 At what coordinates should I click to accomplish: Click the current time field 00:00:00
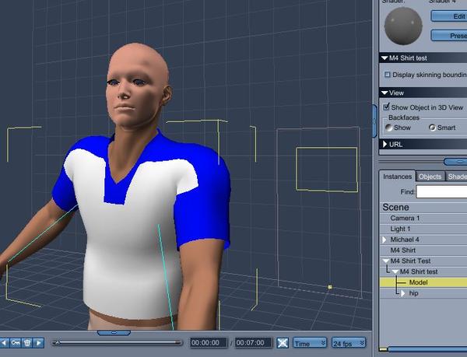209,343
